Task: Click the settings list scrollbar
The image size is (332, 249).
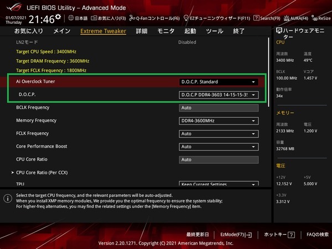Action: click(269, 72)
